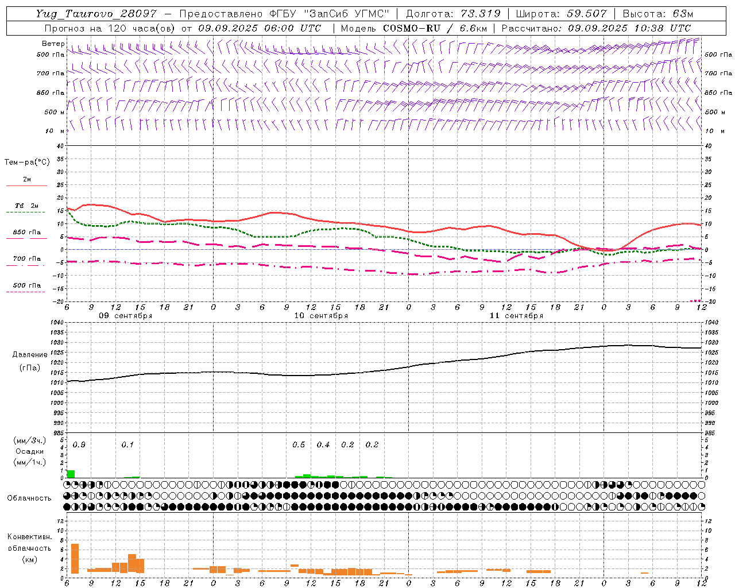
Task: Click the 0.5 precipitation total value
Action: coord(299,444)
